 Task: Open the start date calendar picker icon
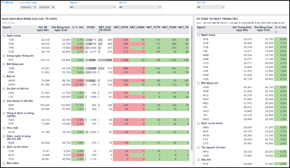pos(35,7)
